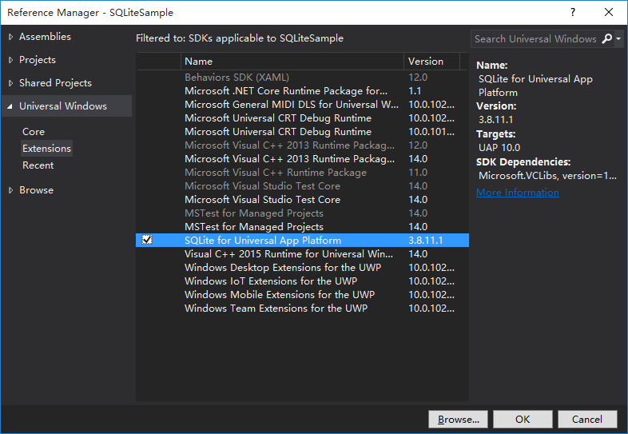Select Windows Team Extensions for the UWP
628x434 pixels.
pyautogui.click(x=302, y=309)
